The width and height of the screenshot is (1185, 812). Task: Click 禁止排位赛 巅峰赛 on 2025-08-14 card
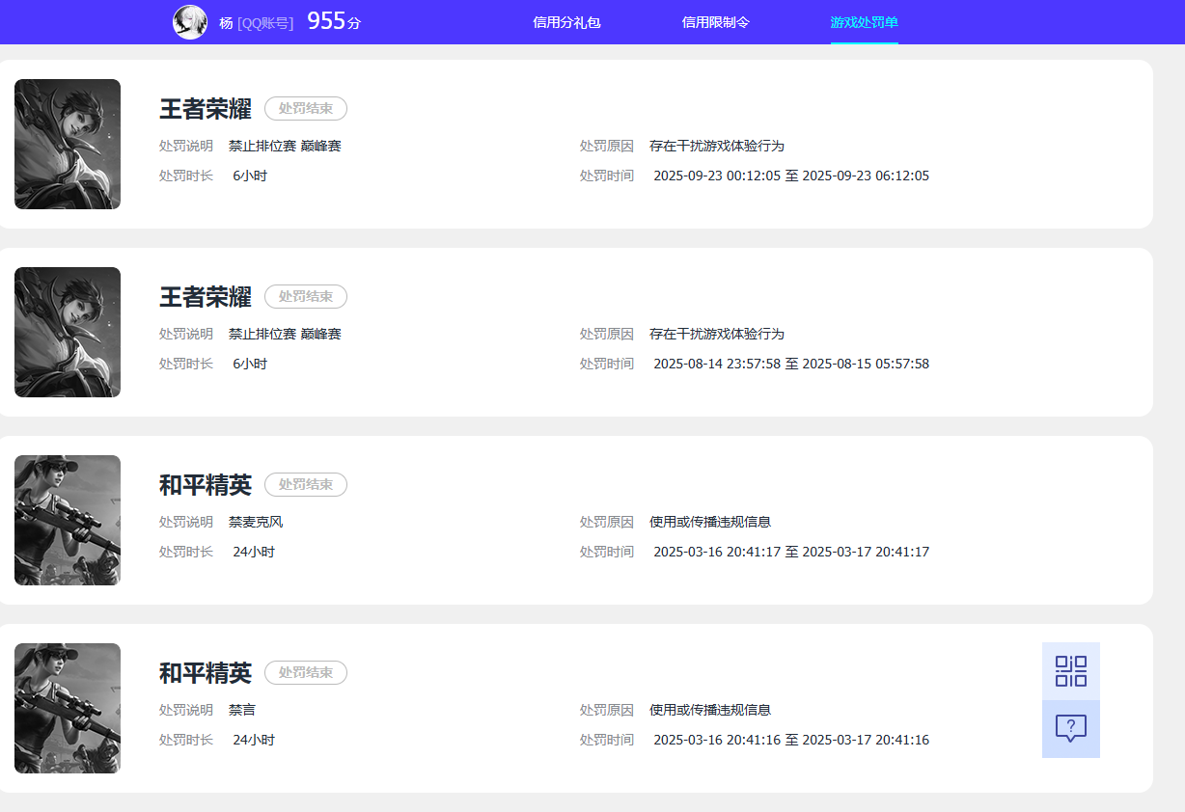[x=285, y=334]
